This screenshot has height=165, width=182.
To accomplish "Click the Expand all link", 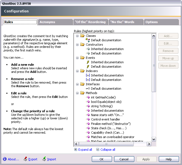I will pyautogui.click(x=85, y=150).
